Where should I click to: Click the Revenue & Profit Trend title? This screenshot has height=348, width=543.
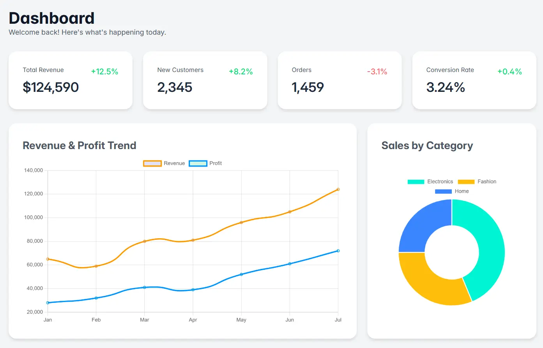pyautogui.click(x=80, y=146)
